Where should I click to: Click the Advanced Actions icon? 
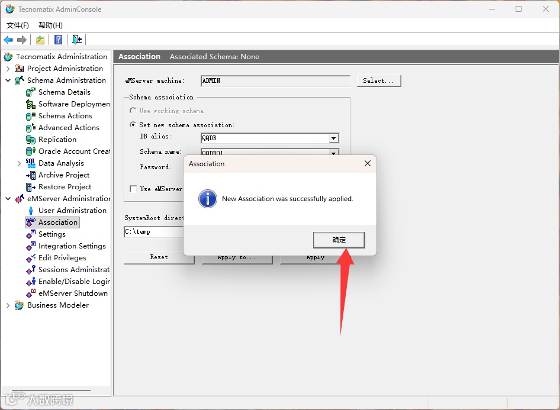point(31,128)
